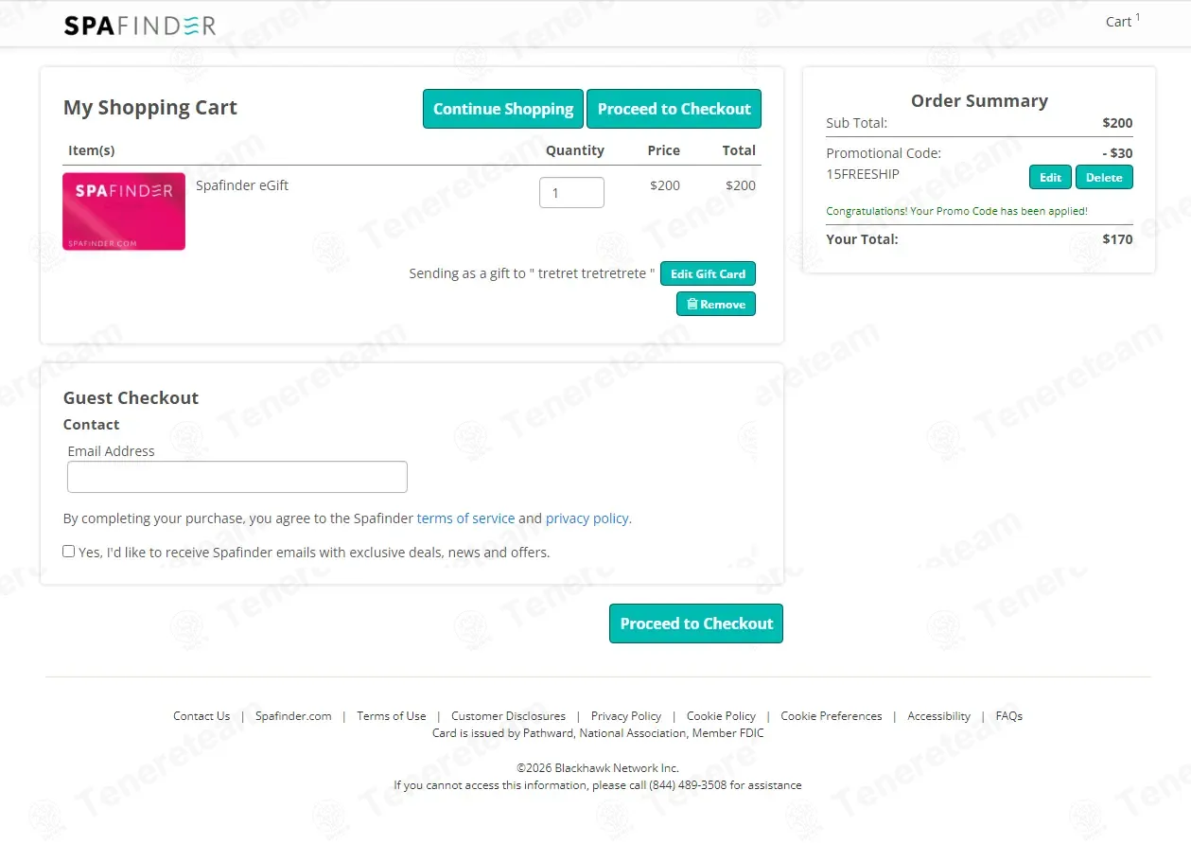Click Continue Shopping button

[x=503, y=109]
